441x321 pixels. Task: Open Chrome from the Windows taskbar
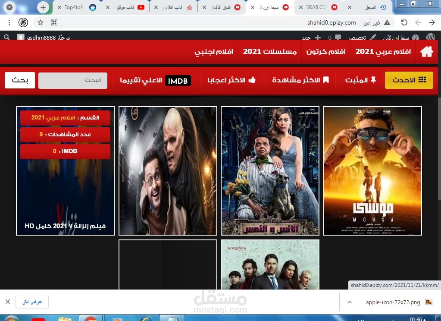point(91,319)
